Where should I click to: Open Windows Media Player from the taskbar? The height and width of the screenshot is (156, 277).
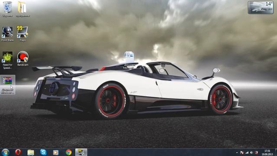(56, 152)
